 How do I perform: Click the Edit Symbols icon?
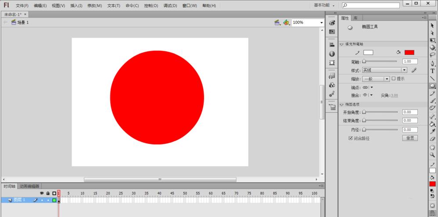286,22
